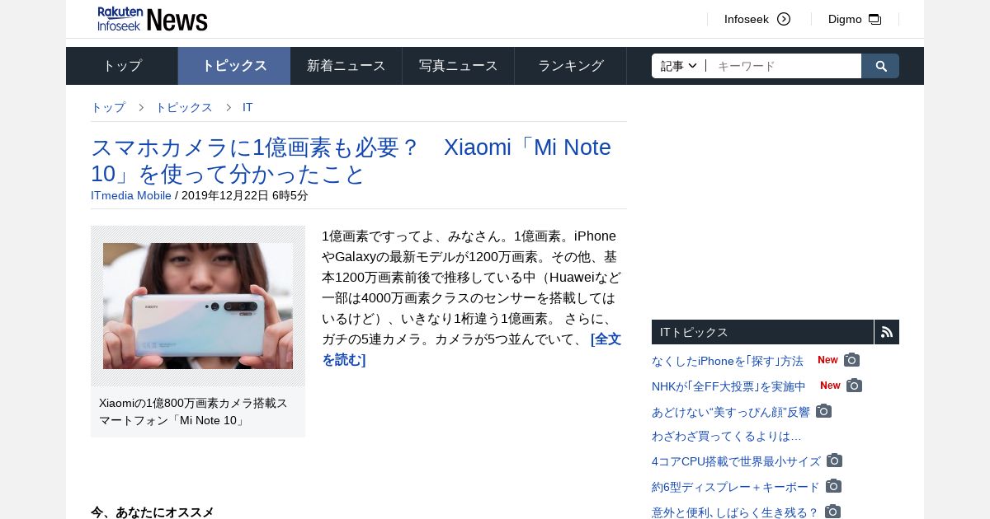990x519 pixels.
Task: Click camera icon beside 4コアCPU搭載で世界最小サイズ
Action: pos(835,461)
